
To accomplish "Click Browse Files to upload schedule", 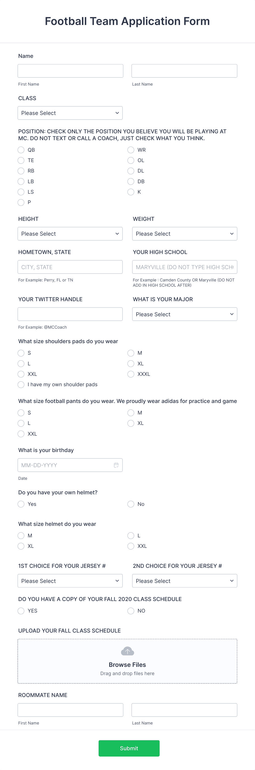I will pos(127,664).
